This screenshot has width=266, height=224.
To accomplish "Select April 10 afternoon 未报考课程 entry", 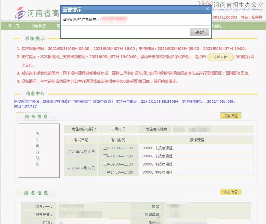I will [x=157, y=156].
